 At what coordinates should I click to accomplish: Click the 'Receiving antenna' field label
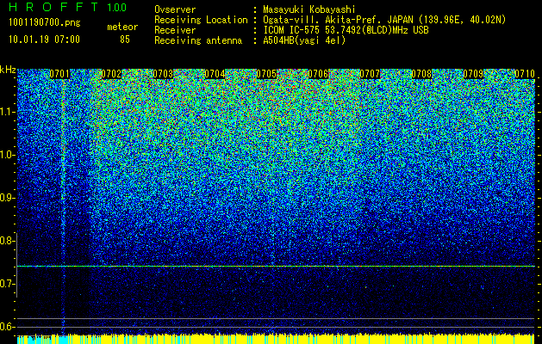[x=198, y=40]
